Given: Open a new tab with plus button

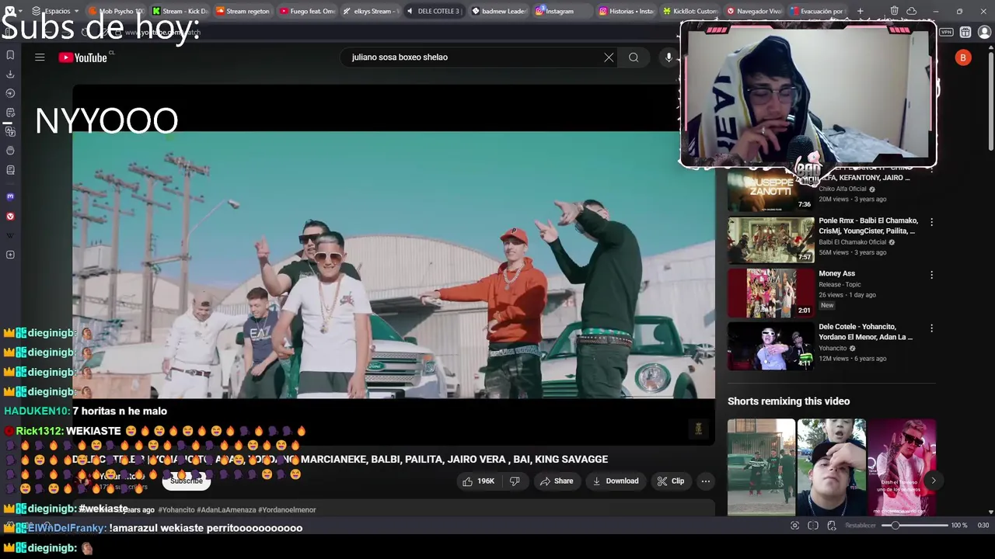Looking at the screenshot, I should (x=860, y=11).
